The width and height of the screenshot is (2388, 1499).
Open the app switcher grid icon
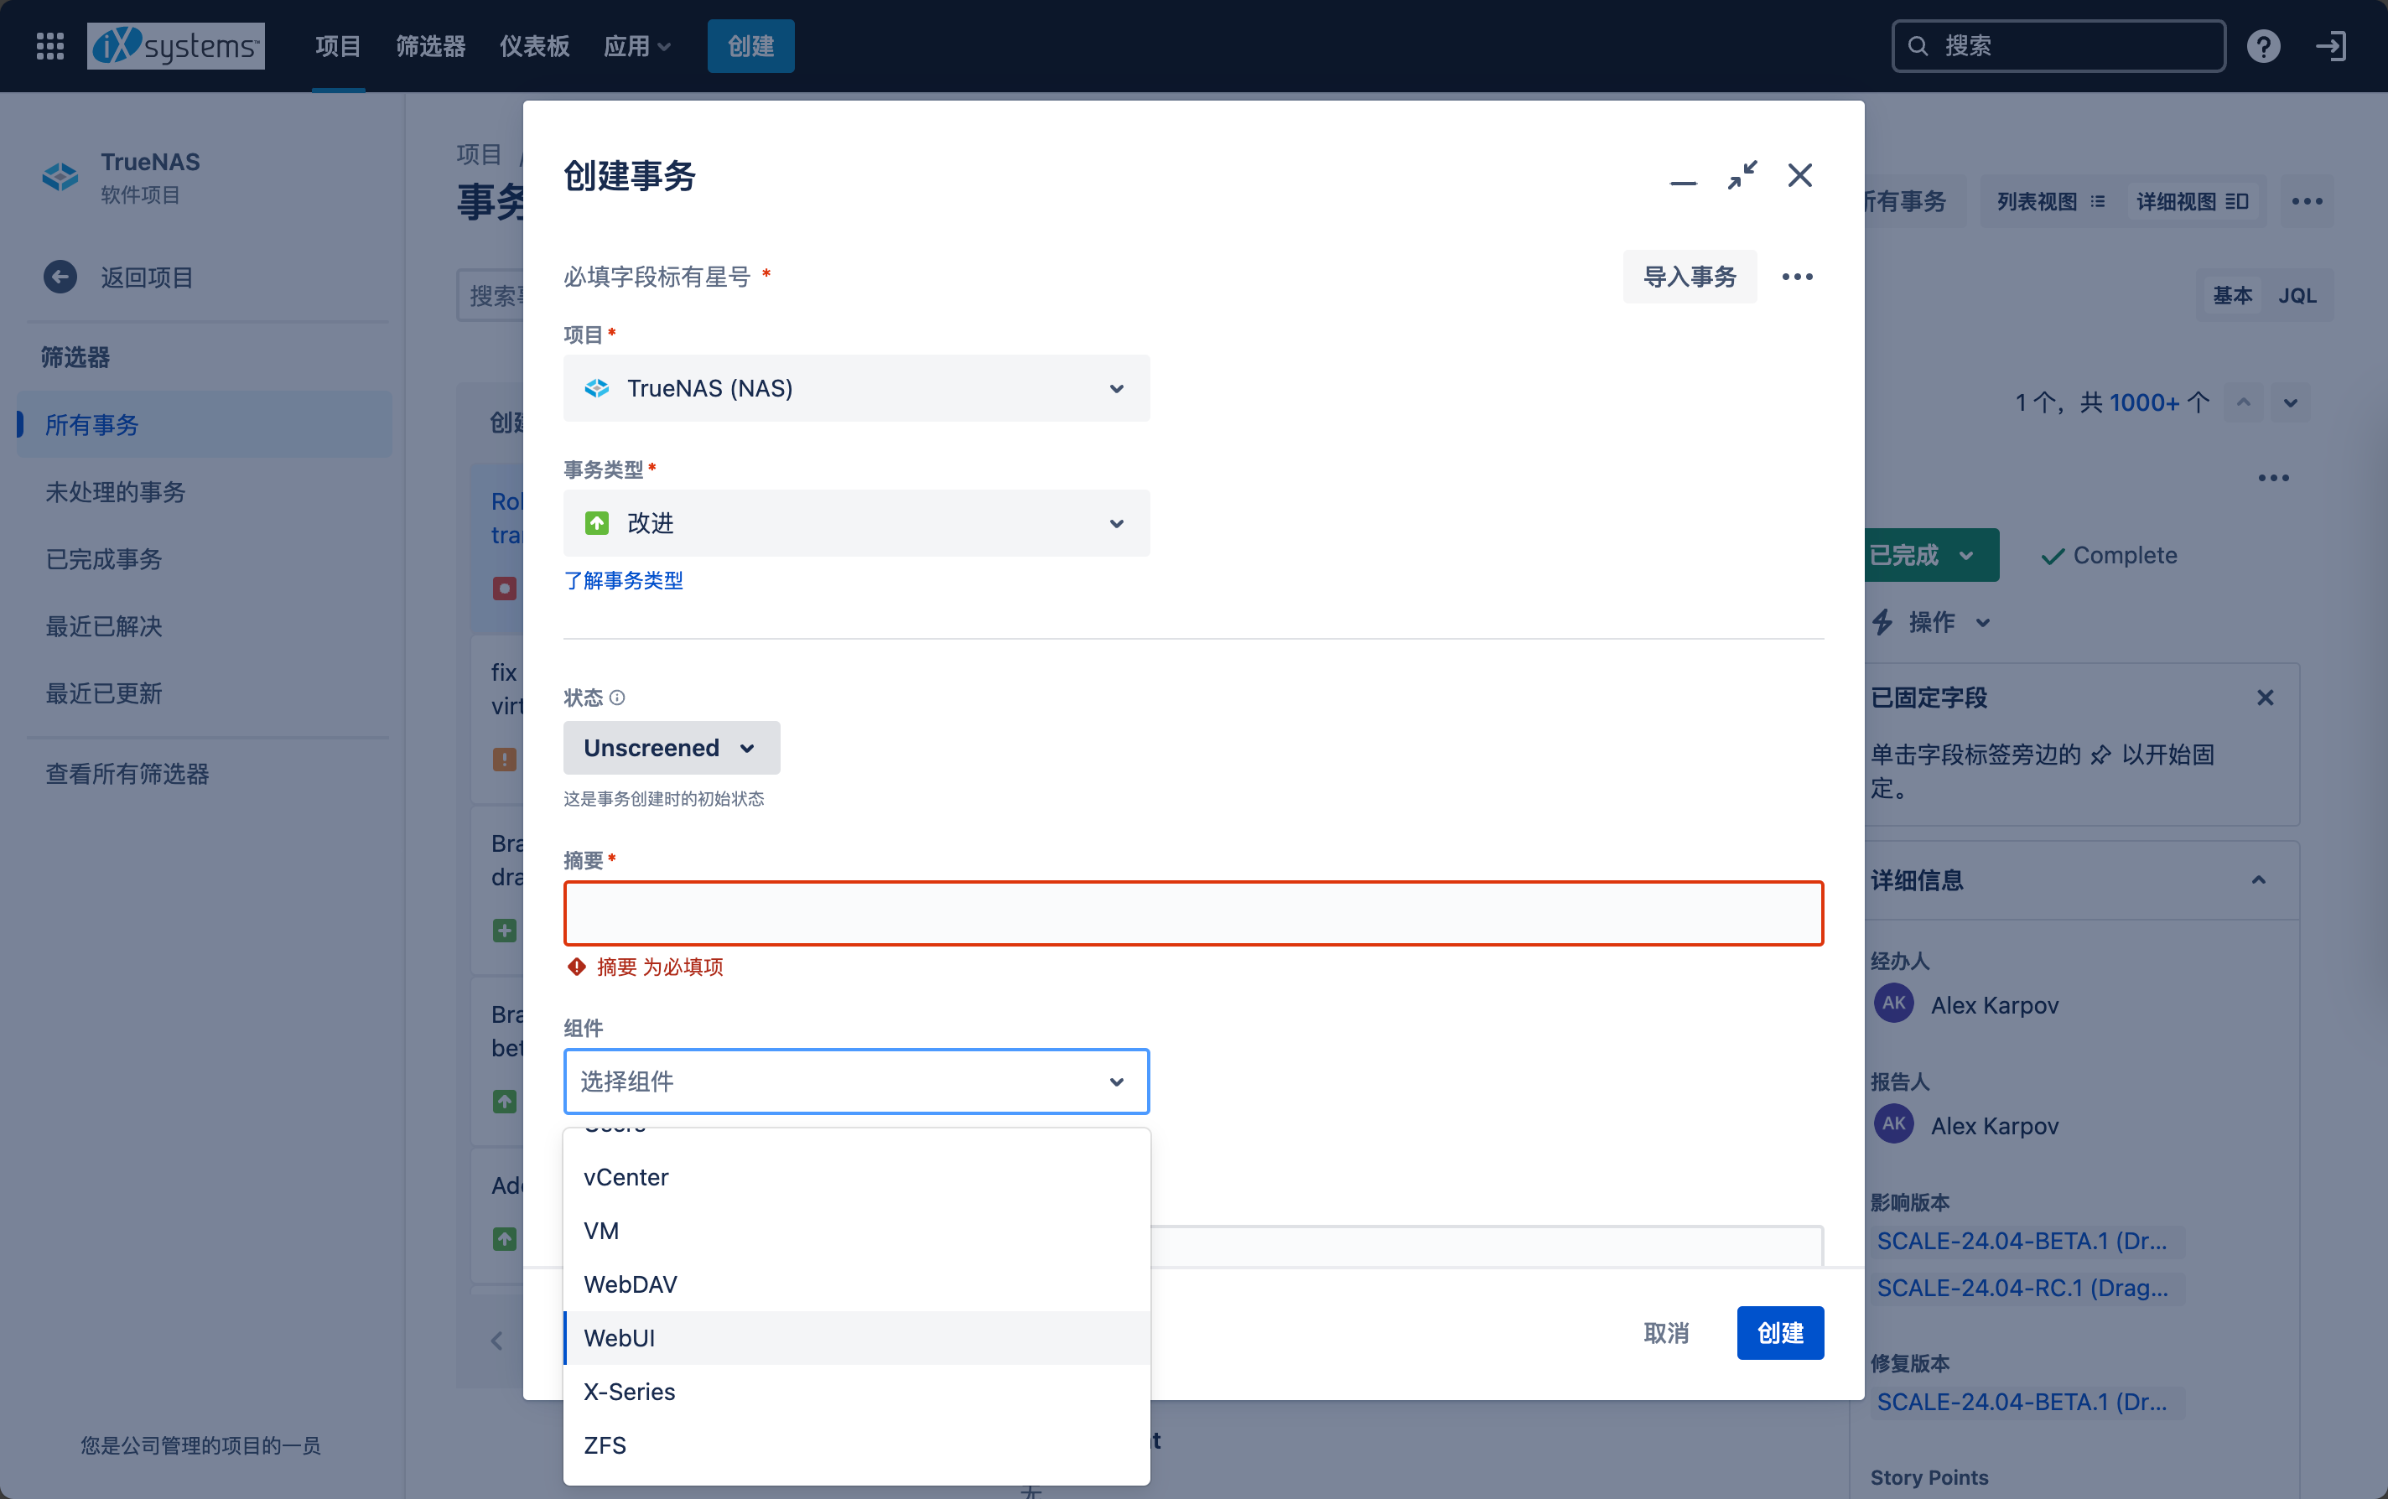(49, 45)
